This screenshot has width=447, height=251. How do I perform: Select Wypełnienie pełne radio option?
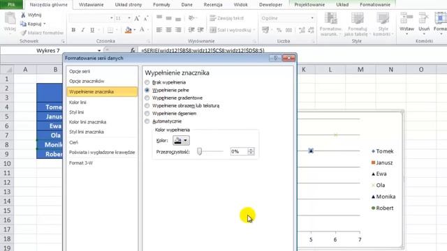click(x=147, y=90)
